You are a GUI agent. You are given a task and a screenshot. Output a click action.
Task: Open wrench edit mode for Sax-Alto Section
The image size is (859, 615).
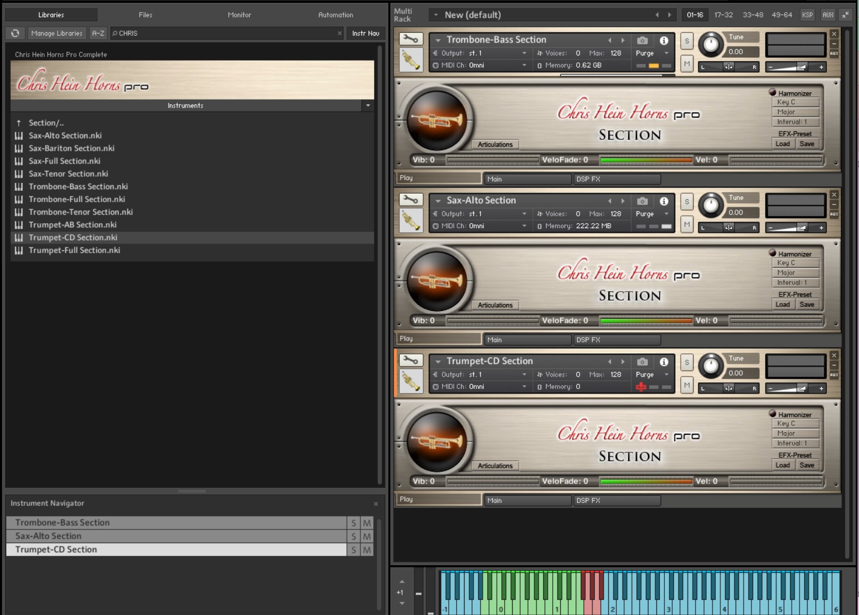point(411,200)
